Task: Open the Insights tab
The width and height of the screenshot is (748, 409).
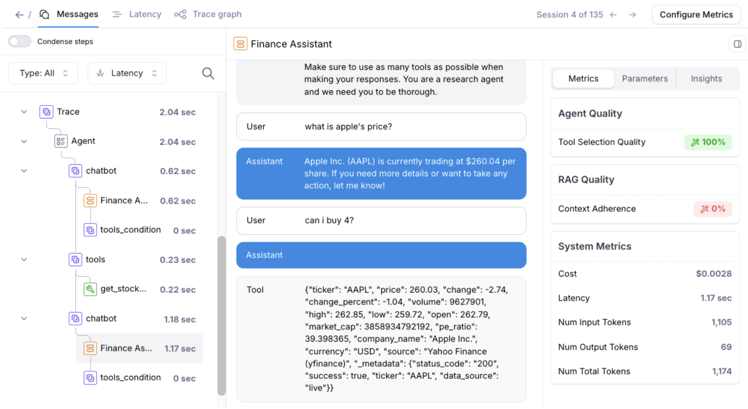Action: coord(706,79)
